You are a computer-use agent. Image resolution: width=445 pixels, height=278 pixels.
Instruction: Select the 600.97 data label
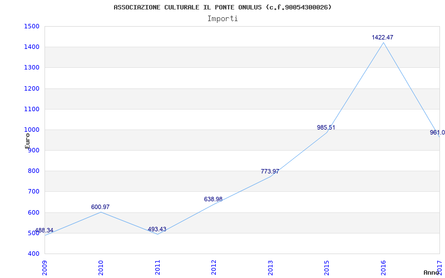(100, 207)
